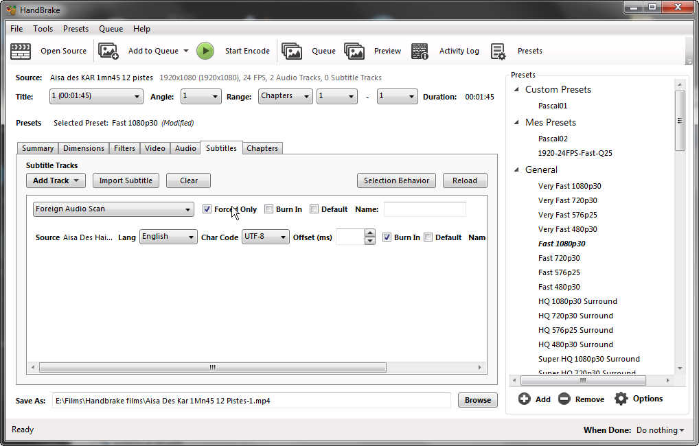The height and width of the screenshot is (446, 699).
Task: Select the HQ 1080p30 Surround preset
Action: tap(577, 301)
